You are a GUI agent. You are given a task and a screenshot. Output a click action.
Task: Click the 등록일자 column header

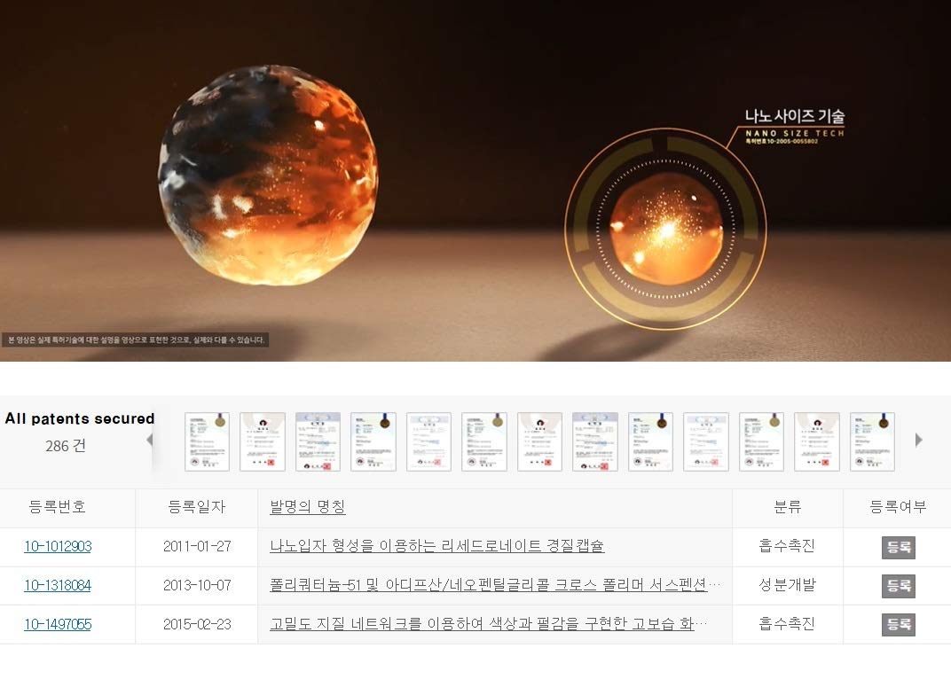pyautogui.click(x=197, y=506)
